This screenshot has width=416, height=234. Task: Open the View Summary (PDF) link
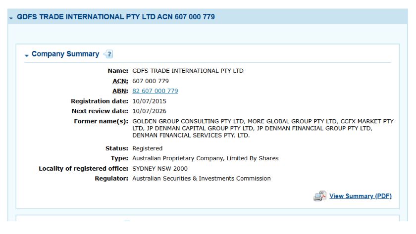coord(360,196)
